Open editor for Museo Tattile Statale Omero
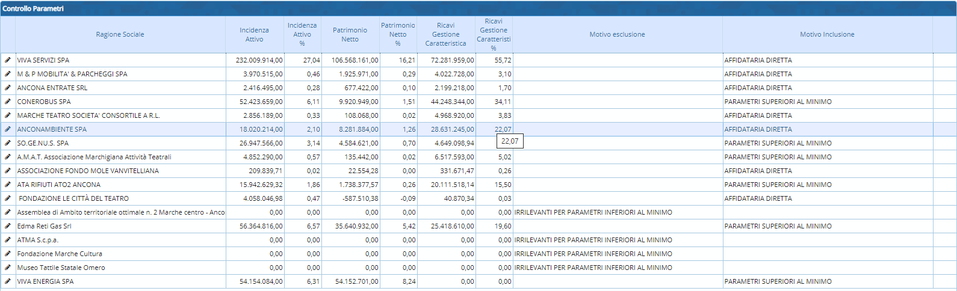Image resolution: width=957 pixels, height=291 pixels. click(x=8, y=268)
